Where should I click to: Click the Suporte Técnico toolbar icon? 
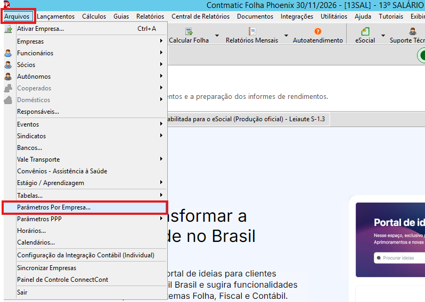(413, 31)
